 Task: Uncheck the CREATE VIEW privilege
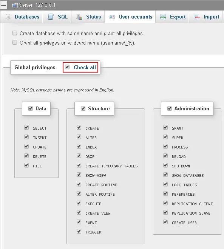click(x=79, y=212)
